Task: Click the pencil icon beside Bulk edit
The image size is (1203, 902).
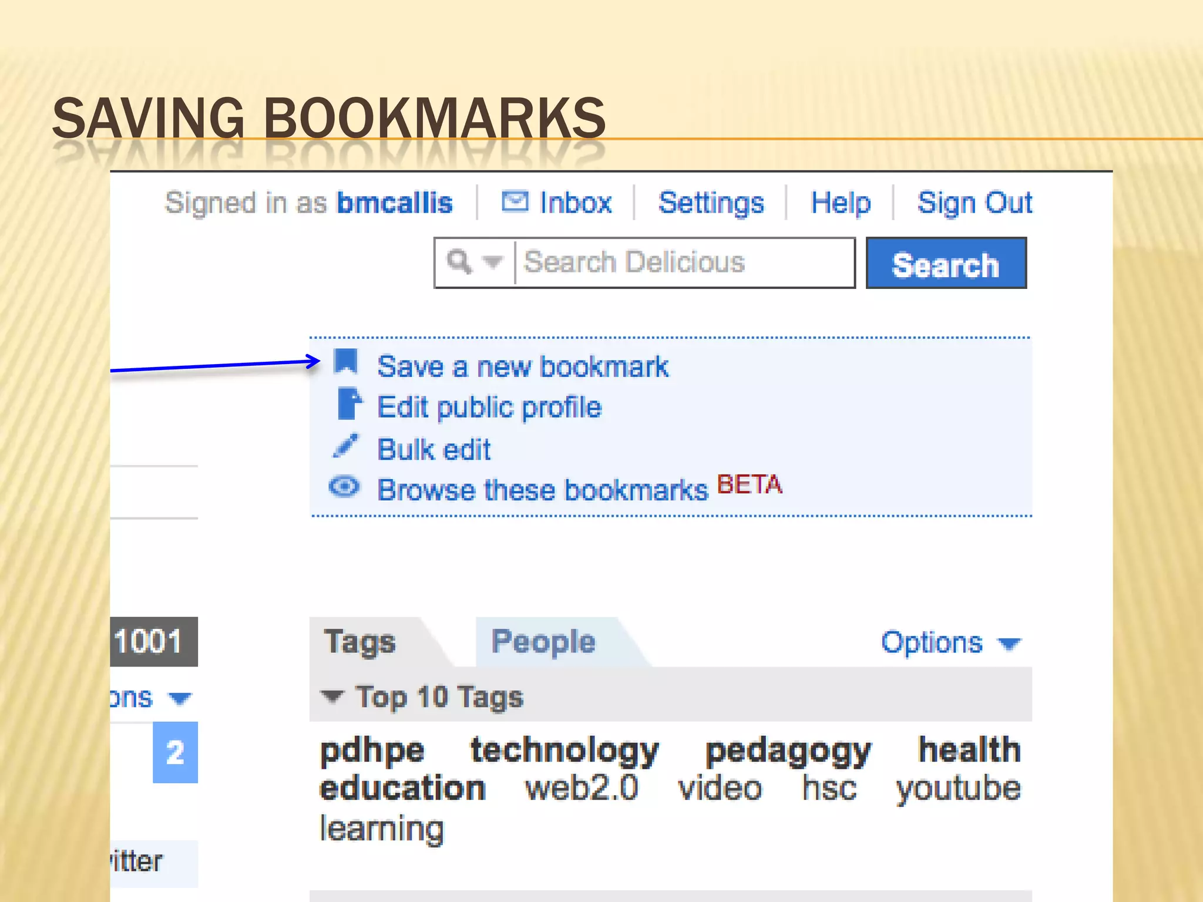Action: (x=345, y=446)
